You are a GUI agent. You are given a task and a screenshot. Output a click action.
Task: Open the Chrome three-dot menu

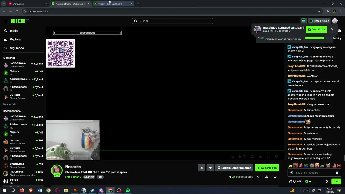[341, 11]
